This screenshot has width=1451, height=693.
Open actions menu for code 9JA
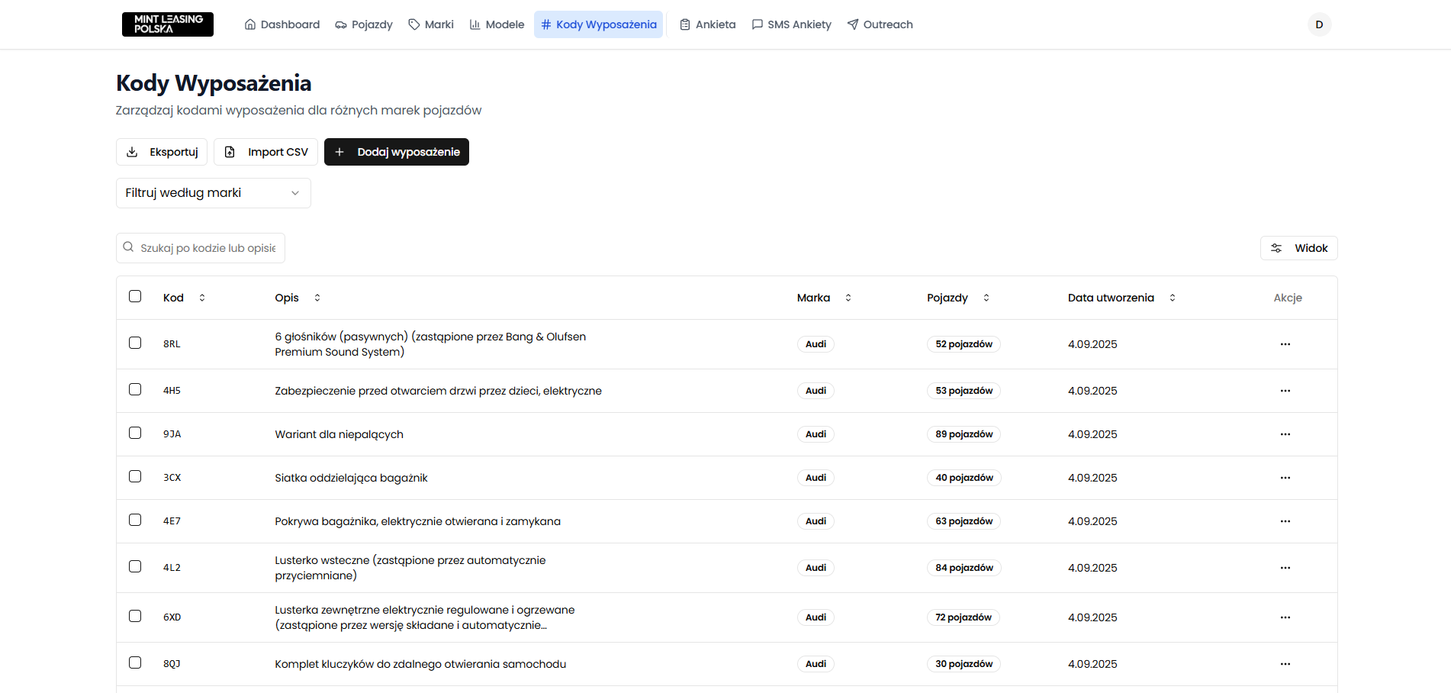click(x=1285, y=434)
